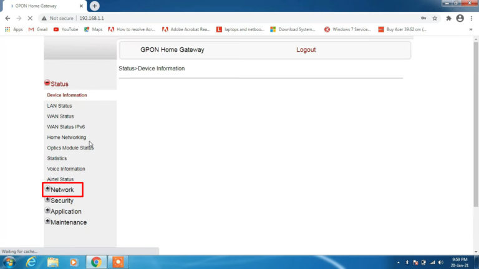Screen dimensions: 479x269
Task: Open Home Networking page
Action: [x=67, y=137]
